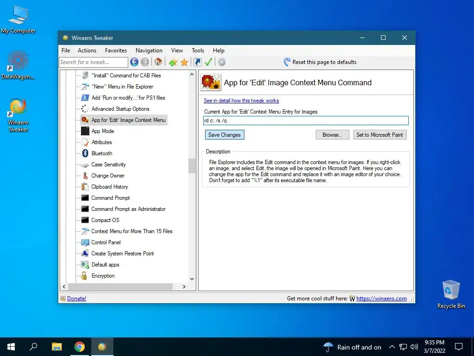Click the create shortcut toolbar icon
This screenshot has height=356, width=474.
(x=197, y=62)
